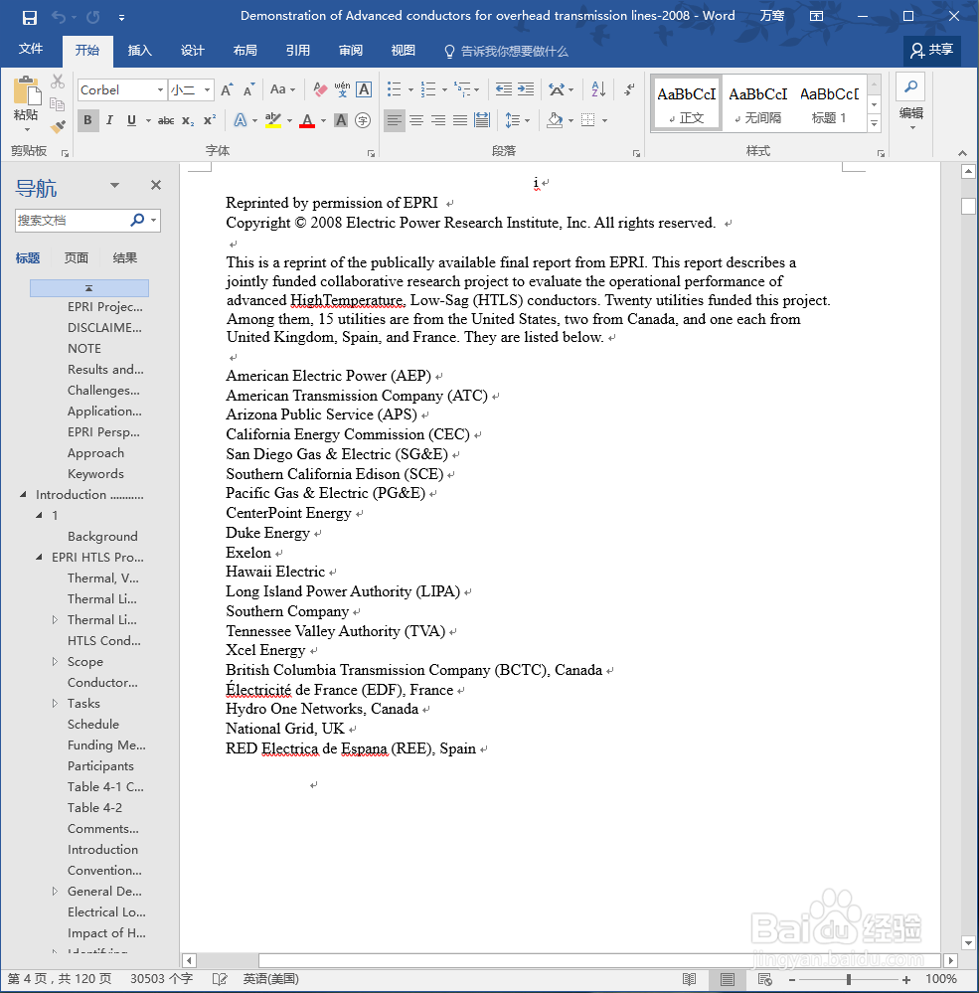Increase paragraph indent
Viewport: 979px width, 993px height.
pos(526,89)
